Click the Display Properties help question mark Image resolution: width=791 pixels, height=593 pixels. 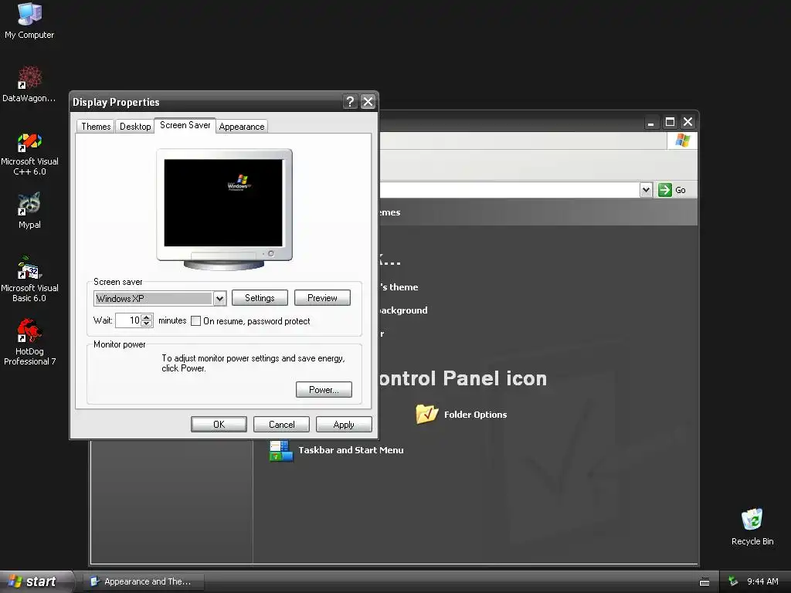(x=350, y=102)
